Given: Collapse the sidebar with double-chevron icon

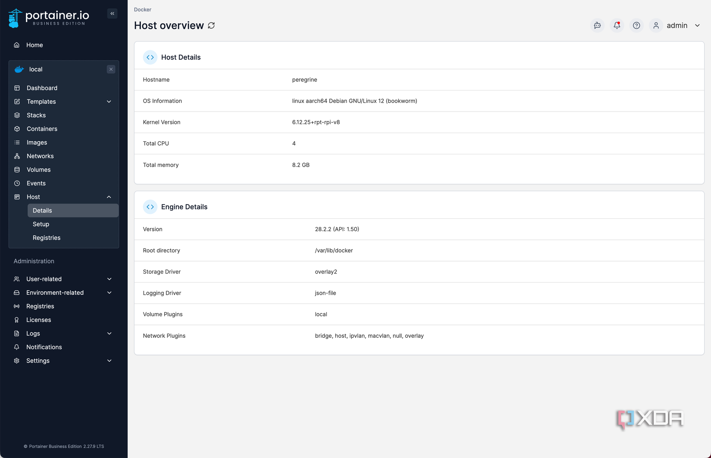Looking at the screenshot, I should 112,13.
